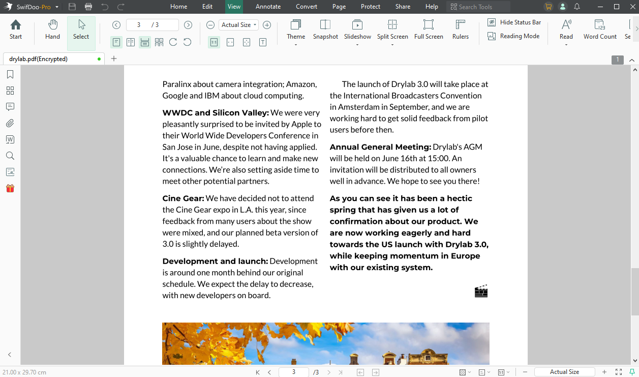The width and height of the screenshot is (639, 377).
Task: Toggle Two Page view mode
Action: point(131,42)
